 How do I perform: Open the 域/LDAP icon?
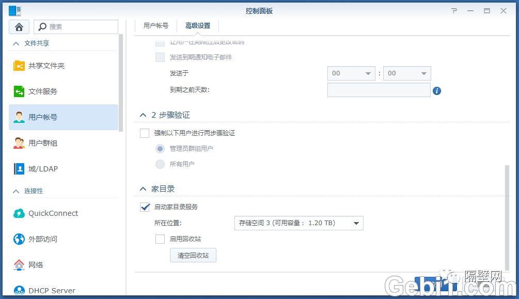[19, 169]
